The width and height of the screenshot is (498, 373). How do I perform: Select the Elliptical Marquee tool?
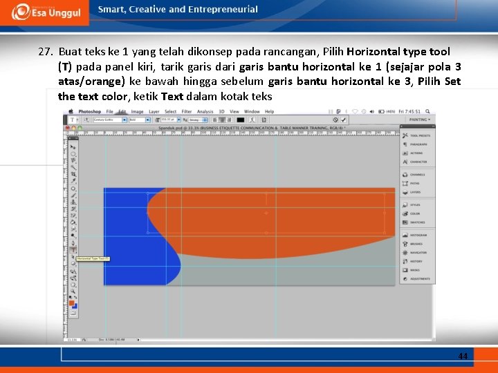[73, 154]
